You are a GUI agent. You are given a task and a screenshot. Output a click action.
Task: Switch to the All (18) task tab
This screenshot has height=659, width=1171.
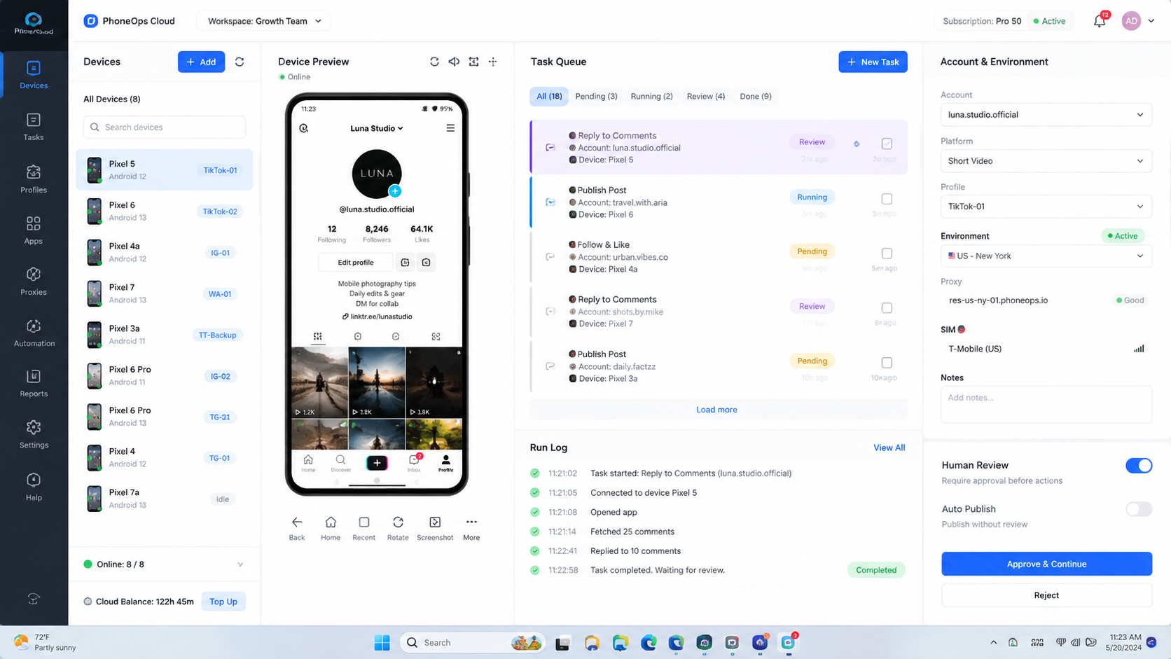click(x=549, y=97)
